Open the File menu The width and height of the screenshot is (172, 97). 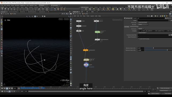tap(2, 5)
